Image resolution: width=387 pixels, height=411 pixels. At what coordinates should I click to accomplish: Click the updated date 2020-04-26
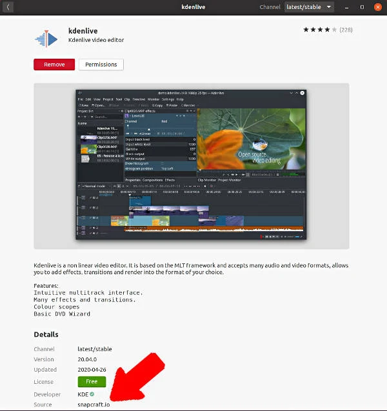point(92,370)
